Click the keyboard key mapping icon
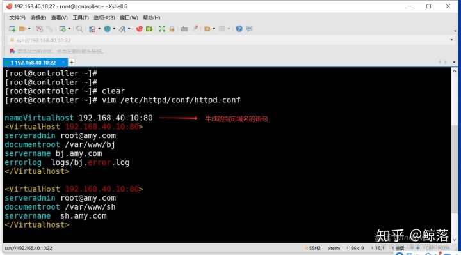461x255 pixels. (x=184, y=29)
